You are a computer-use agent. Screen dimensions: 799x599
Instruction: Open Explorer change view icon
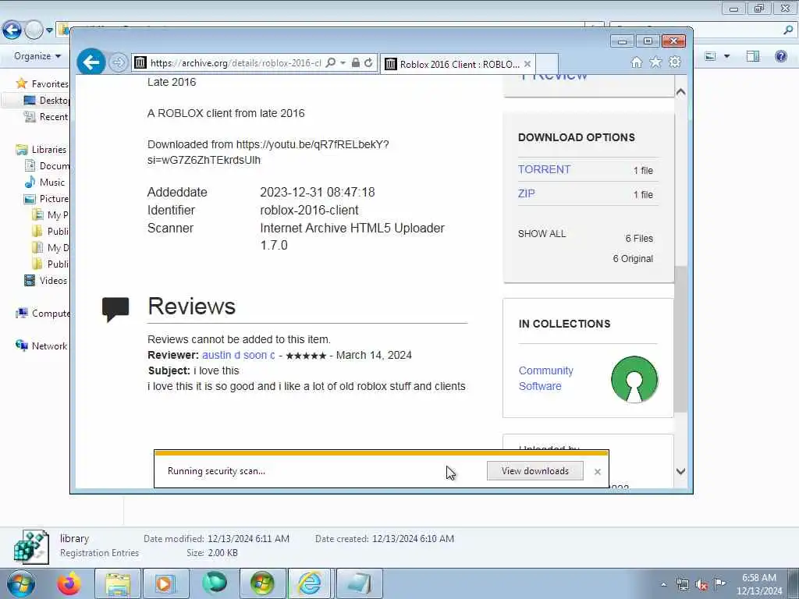click(x=710, y=56)
